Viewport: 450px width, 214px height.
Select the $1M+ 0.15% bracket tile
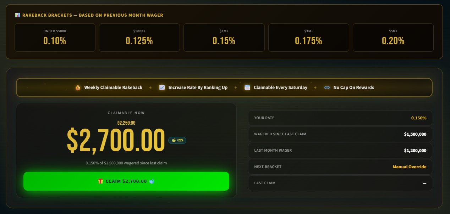(x=224, y=37)
